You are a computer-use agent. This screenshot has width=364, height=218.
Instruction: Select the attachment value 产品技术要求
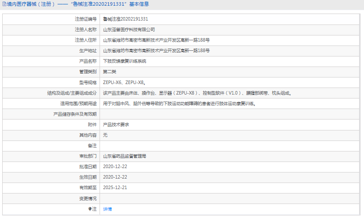(x=116, y=125)
